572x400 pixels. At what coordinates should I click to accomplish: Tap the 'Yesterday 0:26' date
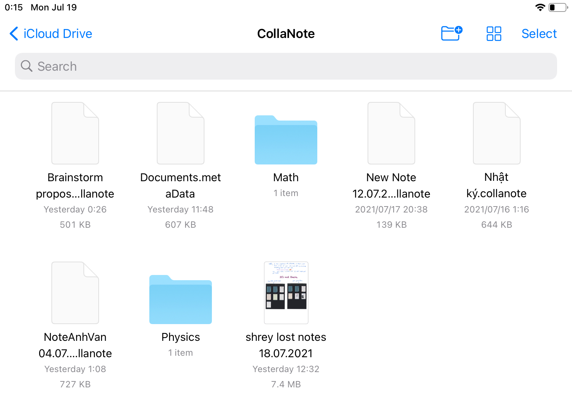point(75,209)
